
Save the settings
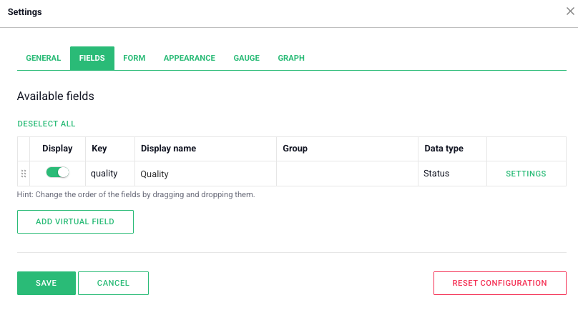pos(46,283)
